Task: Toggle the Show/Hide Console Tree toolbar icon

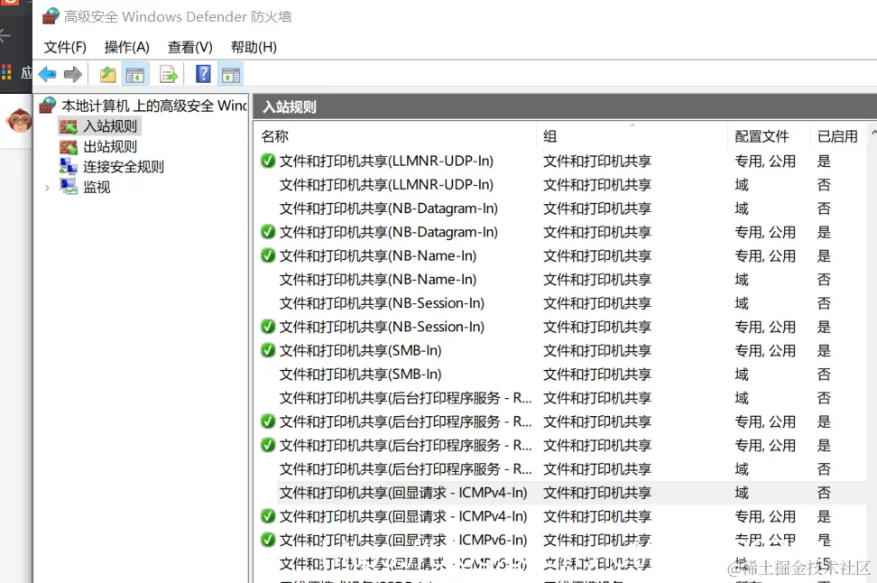Action: tap(135, 74)
